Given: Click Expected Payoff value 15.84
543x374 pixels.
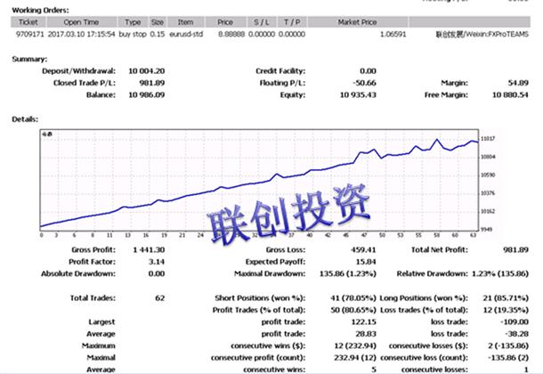Looking at the screenshot, I should 366,262.
